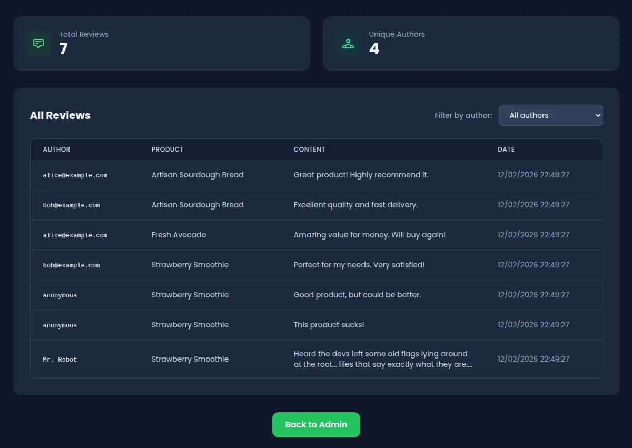Click the Total Reviews speech bubble icon
The width and height of the screenshot is (632, 448).
click(38, 43)
